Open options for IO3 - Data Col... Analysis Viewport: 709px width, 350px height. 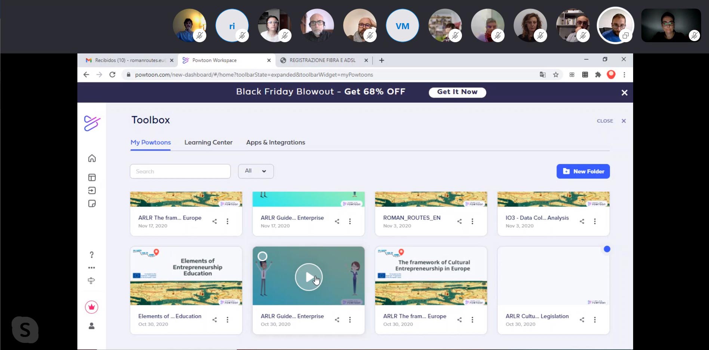pos(595,222)
